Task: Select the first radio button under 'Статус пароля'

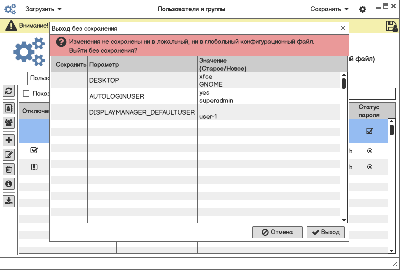Action: [x=370, y=151]
